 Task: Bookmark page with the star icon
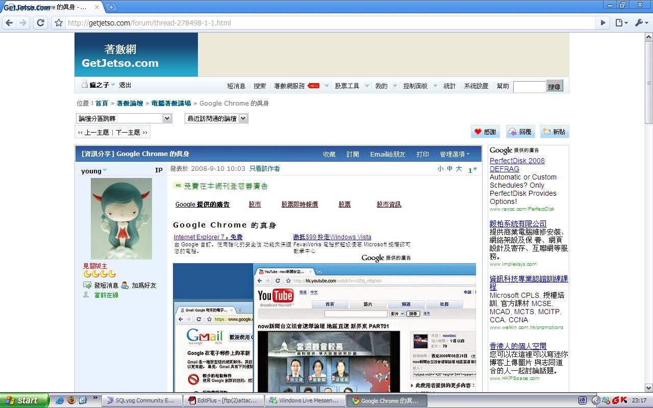[59, 23]
